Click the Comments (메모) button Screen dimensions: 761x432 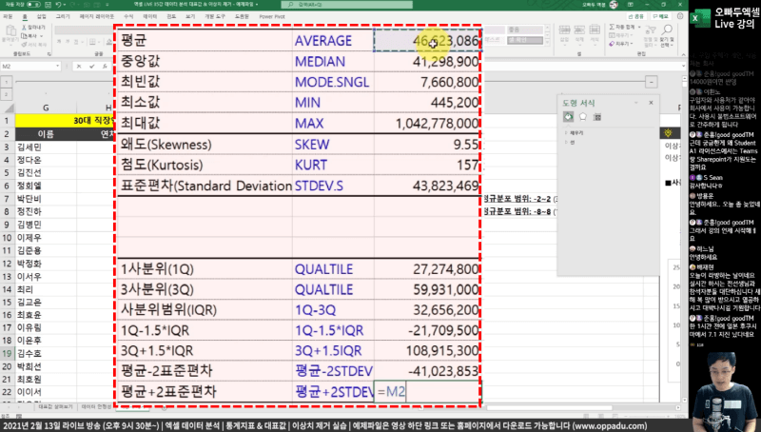[658, 17]
